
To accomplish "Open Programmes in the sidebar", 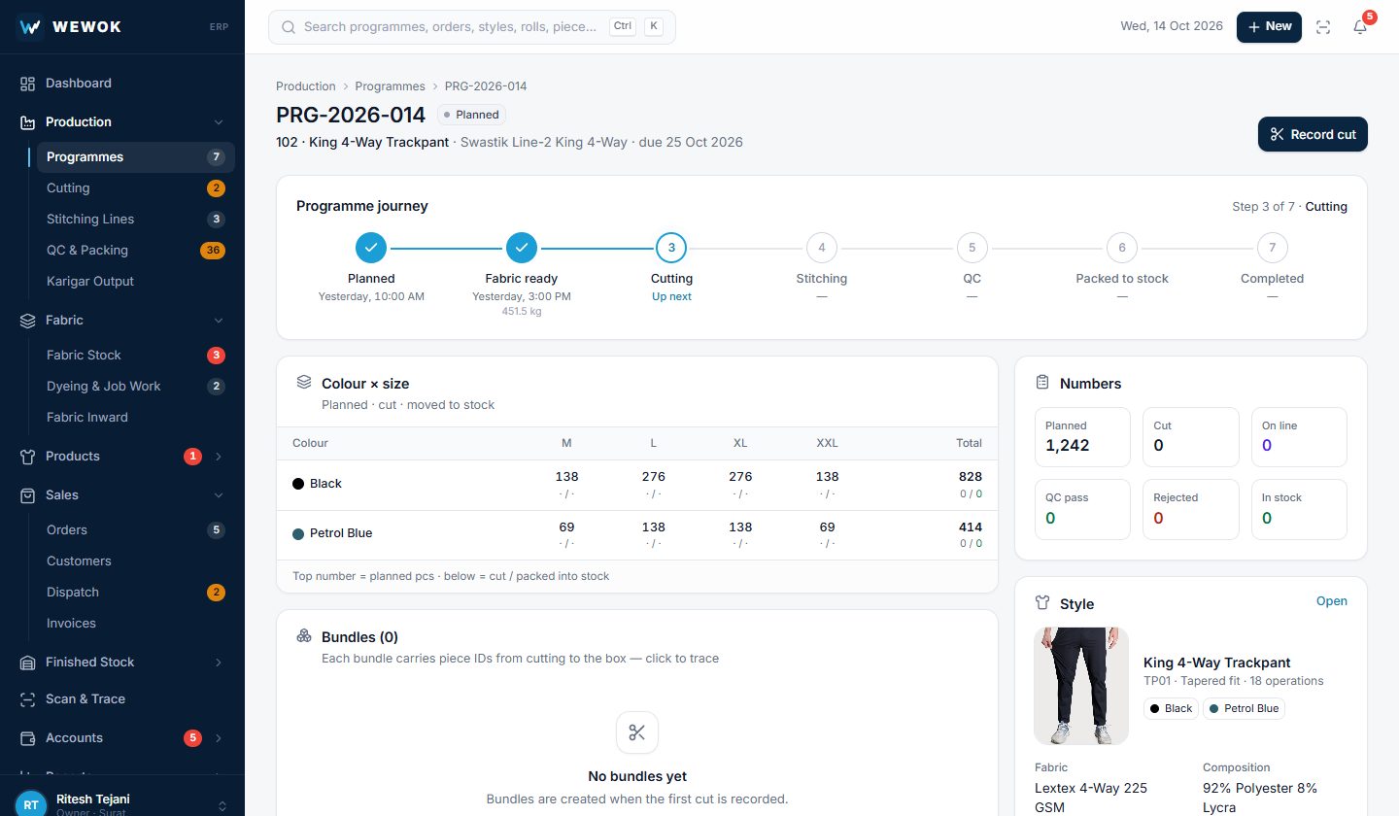I will click(x=136, y=157).
